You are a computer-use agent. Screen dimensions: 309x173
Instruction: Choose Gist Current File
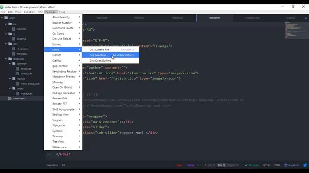[x=111, y=49]
